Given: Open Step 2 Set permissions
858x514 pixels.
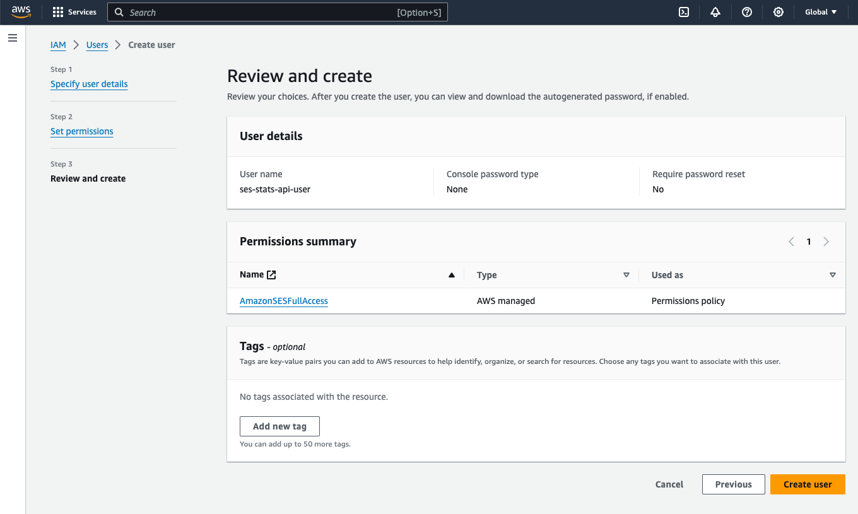Looking at the screenshot, I should (x=82, y=131).
